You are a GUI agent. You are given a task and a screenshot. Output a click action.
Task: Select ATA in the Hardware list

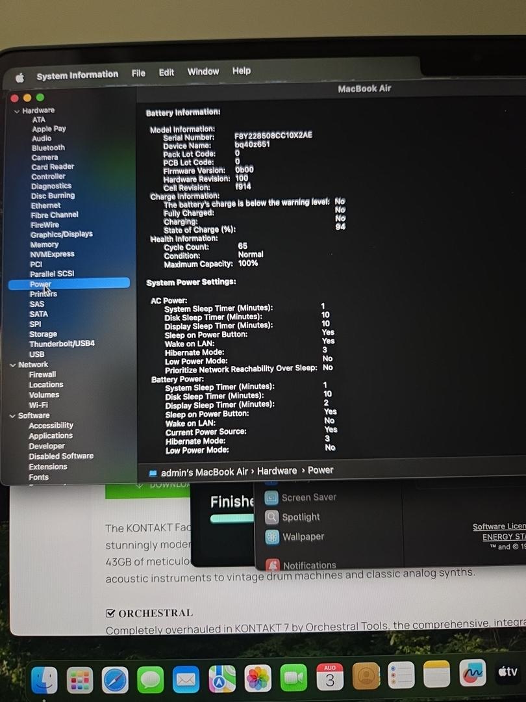pyautogui.click(x=39, y=120)
